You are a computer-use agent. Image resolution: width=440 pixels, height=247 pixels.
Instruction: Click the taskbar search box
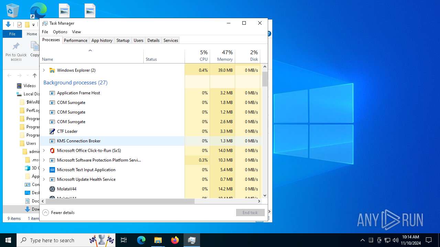[67, 240]
